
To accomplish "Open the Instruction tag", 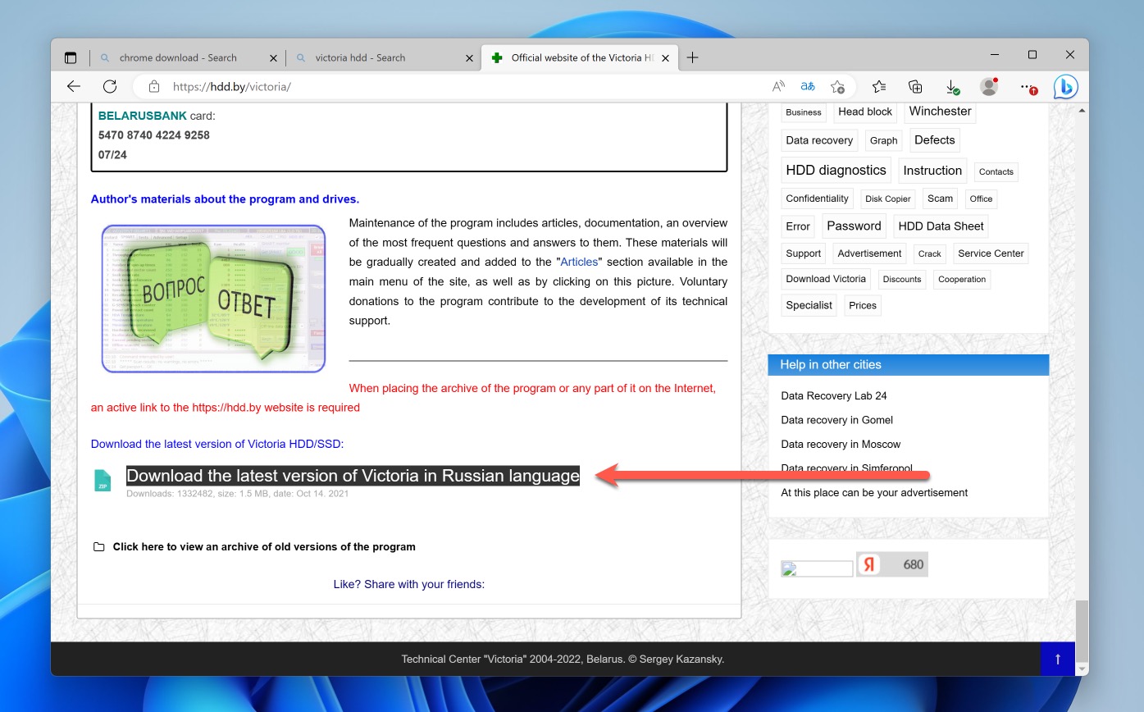I will [x=932, y=171].
